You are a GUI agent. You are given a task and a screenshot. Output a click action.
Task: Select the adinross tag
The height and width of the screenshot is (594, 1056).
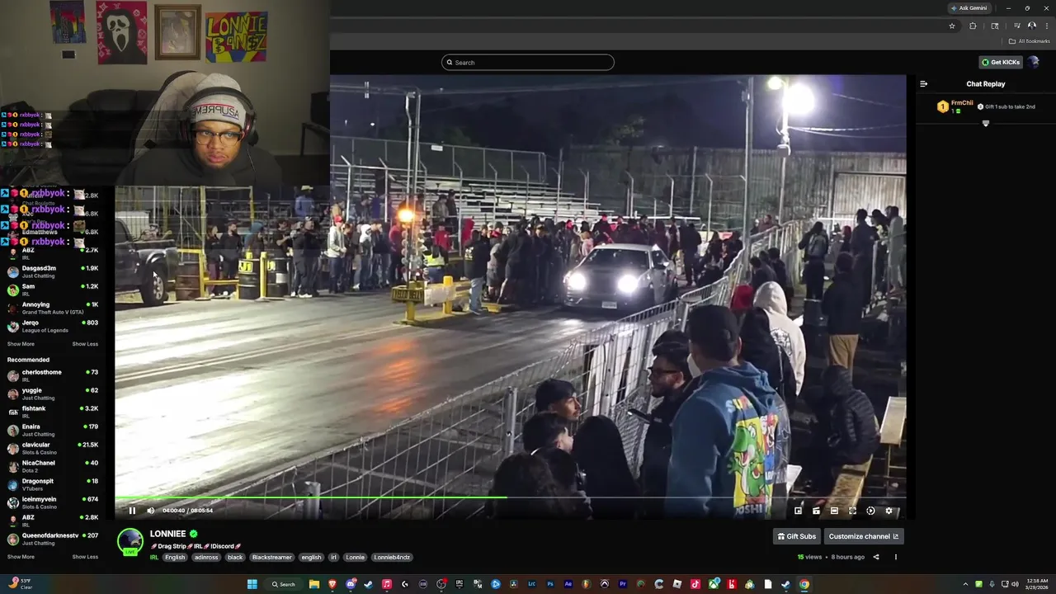point(206,557)
